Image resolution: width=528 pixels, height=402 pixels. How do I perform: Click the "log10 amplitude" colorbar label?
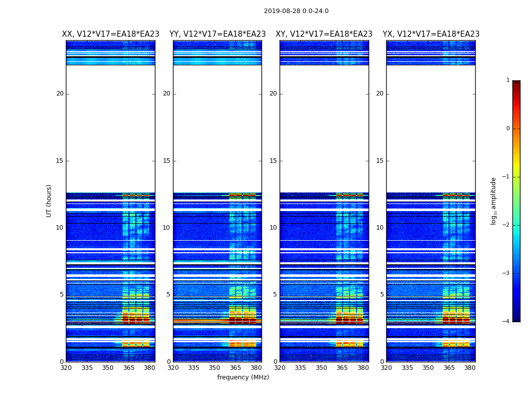[494, 200]
